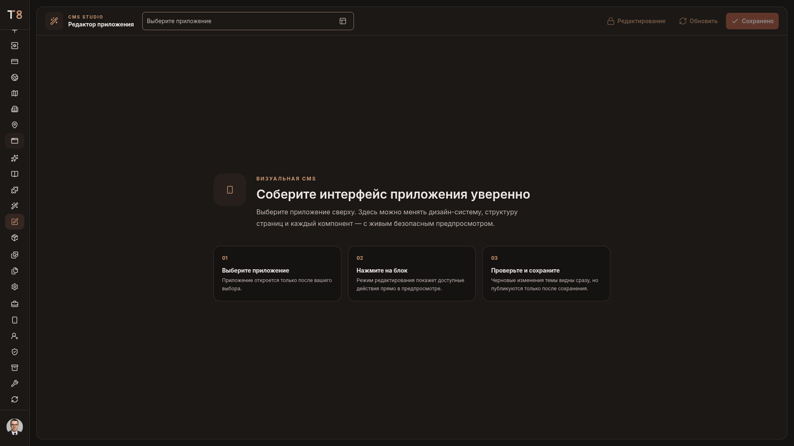Image resolution: width=794 pixels, height=446 pixels.
Task: Open the wrench icon in sidebar
Action: pos(15,384)
